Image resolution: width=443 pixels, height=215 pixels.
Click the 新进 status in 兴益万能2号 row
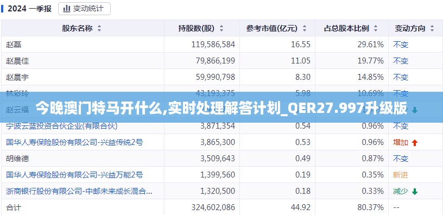400,175
